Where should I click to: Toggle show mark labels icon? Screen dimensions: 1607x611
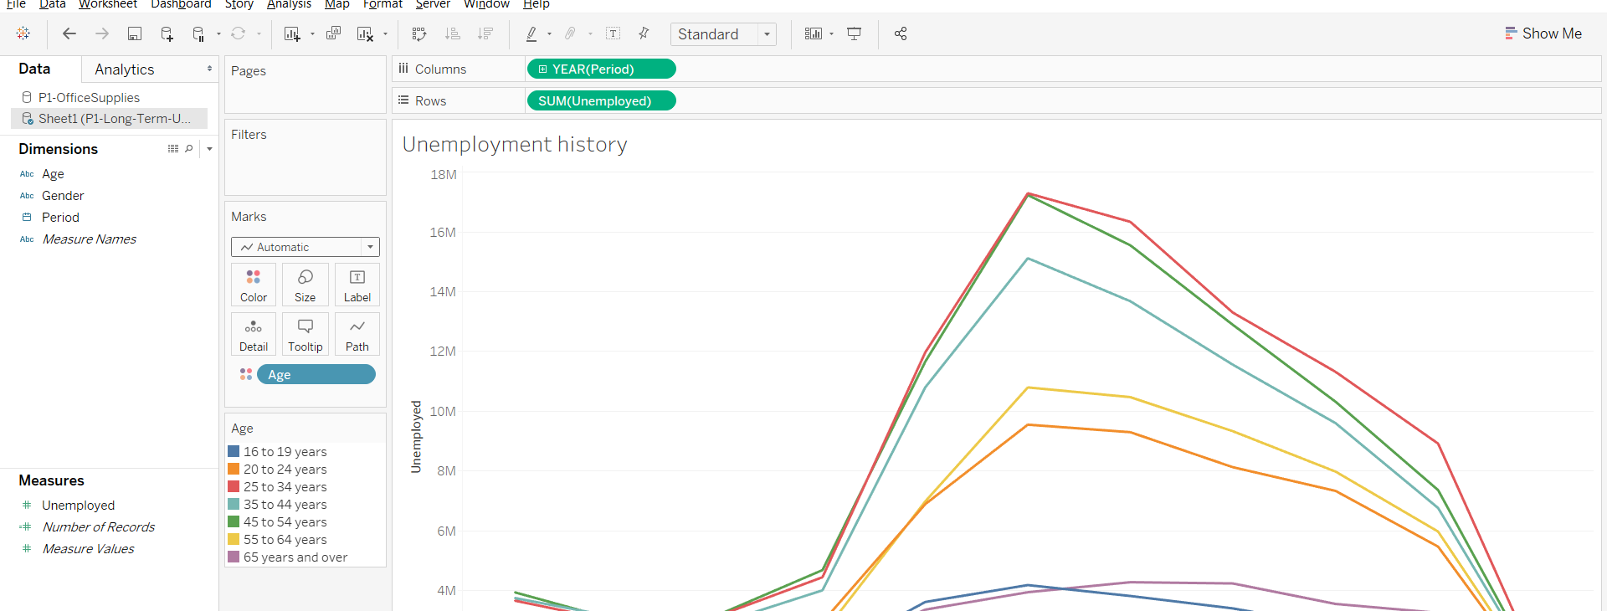click(614, 33)
